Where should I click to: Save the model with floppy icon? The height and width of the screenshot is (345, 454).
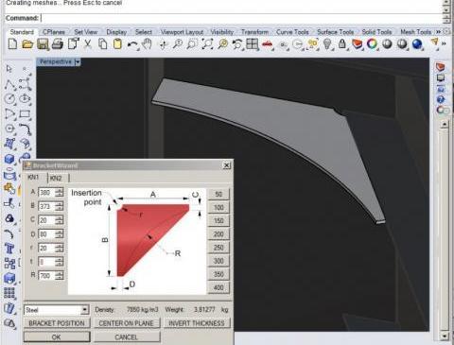pos(43,44)
